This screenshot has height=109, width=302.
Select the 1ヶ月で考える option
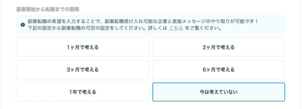coord(83,47)
